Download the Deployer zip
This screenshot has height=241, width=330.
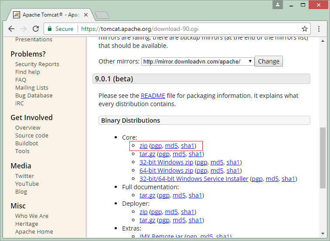pyautogui.click(x=143, y=212)
